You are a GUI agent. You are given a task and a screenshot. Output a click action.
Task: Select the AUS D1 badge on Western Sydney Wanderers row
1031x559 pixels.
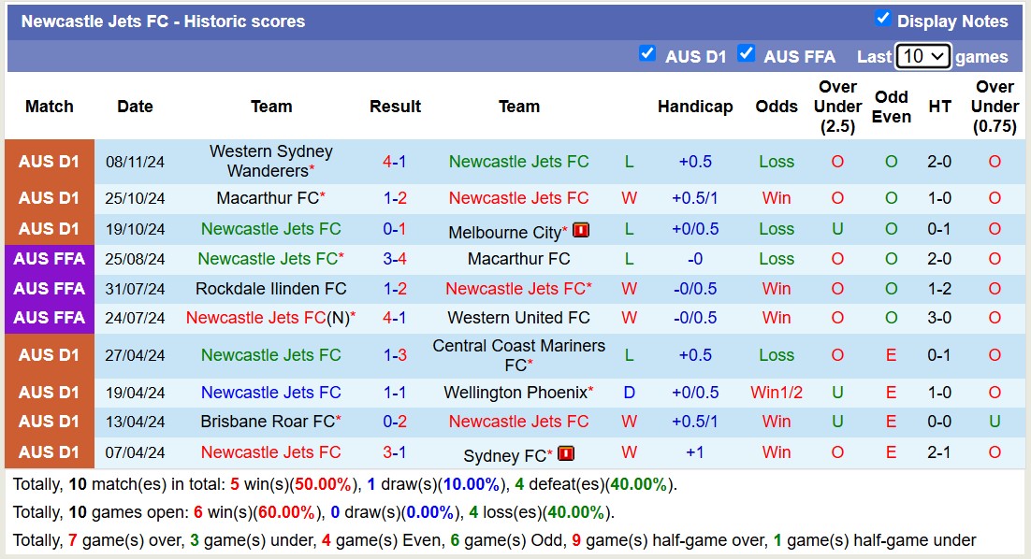tap(49, 161)
